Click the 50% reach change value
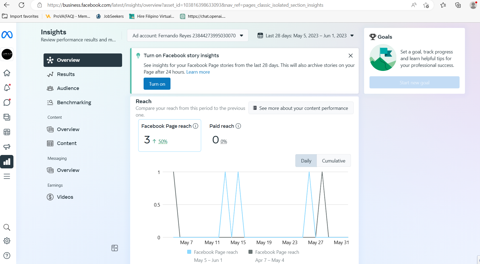Image resolution: width=480 pixels, height=264 pixels. pyautogui.click(x=163, y=142)
